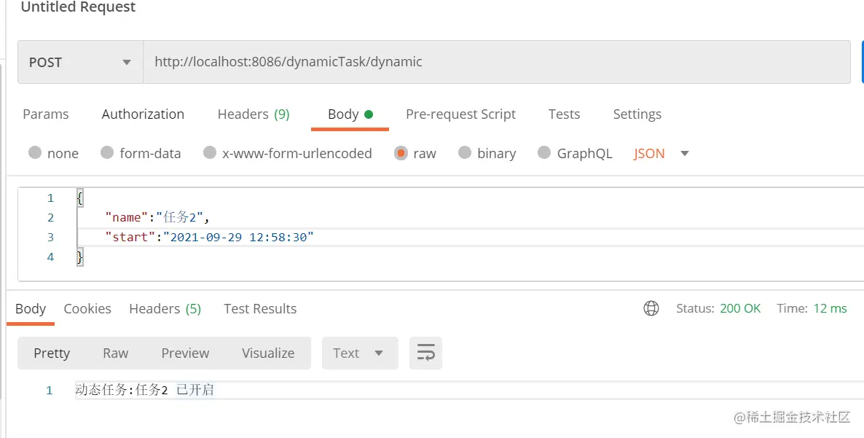The width and height of the screenshot is (864, 438).
Task: Show response Cookies tab
Action: coord(87,308)
